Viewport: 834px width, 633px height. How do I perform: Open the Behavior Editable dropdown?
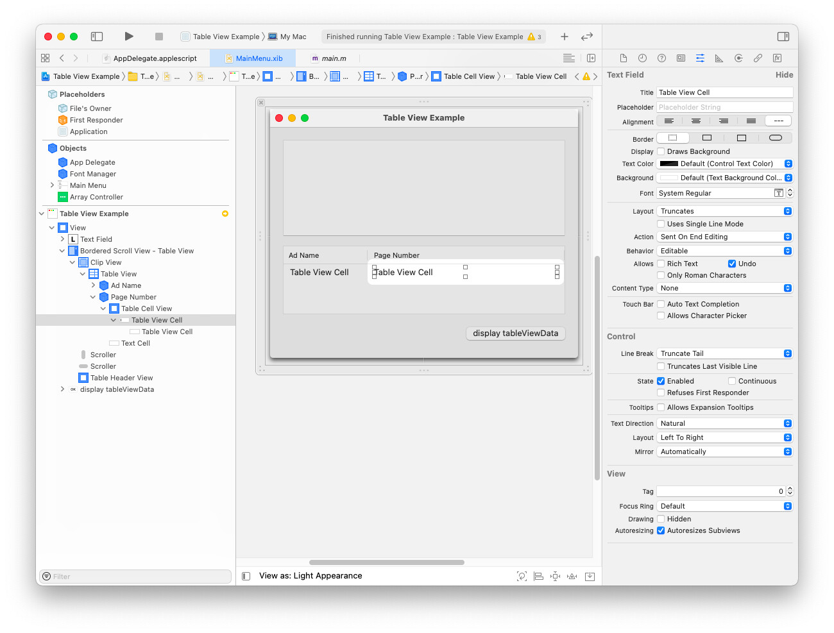coord(725,251)
